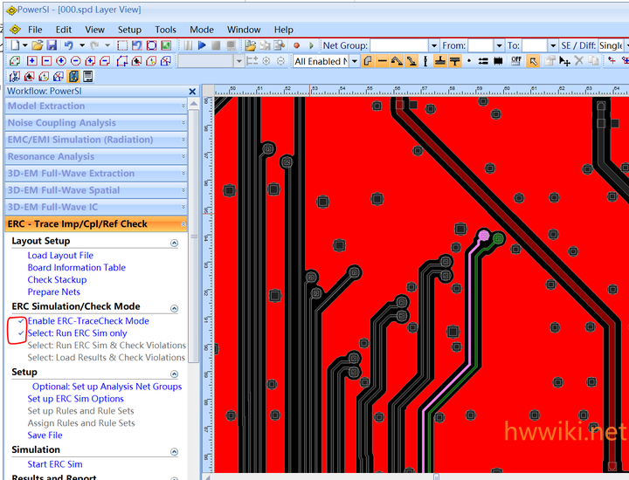Screen dimensions: 629x480
Task: Click the red record circle icon
Action: coord(297,45)
